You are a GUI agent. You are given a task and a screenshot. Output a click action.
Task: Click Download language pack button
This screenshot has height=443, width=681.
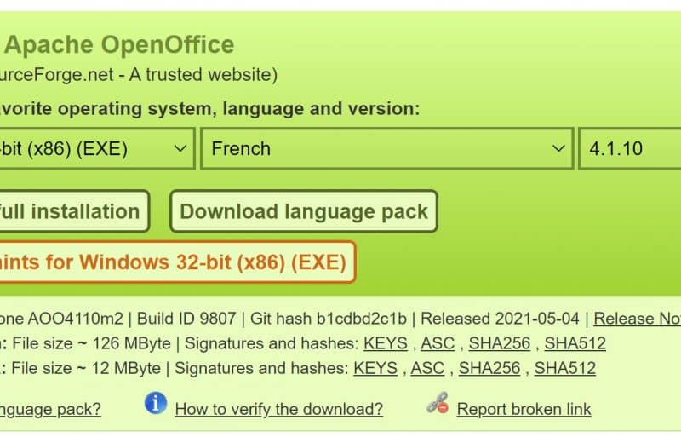[x=304, y=211]
